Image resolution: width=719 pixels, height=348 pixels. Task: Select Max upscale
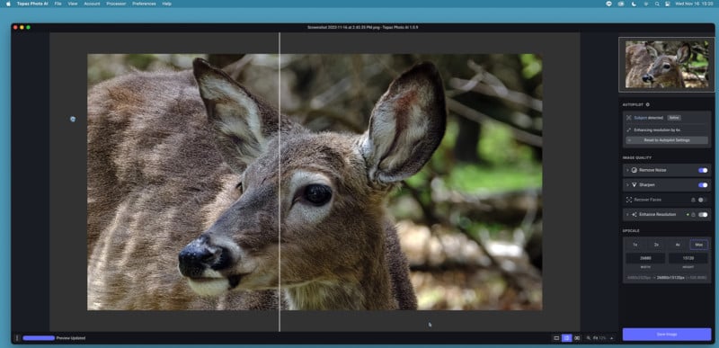point(699,245)
